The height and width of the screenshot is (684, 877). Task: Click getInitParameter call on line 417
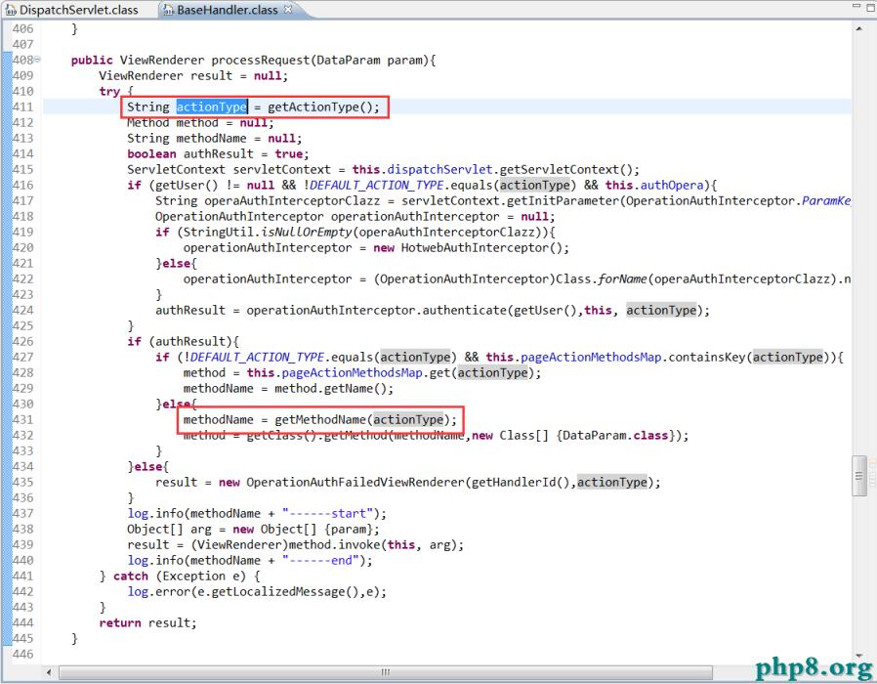point(566,201)
